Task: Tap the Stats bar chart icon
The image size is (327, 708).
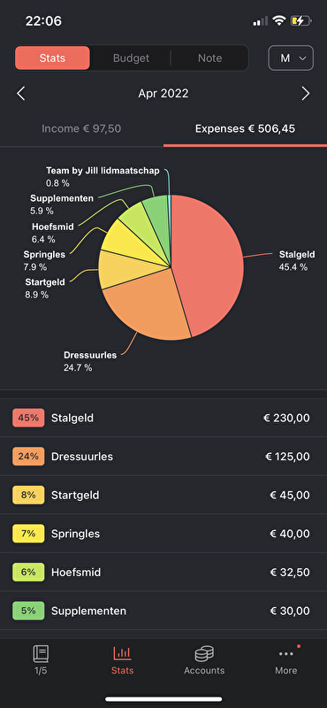Action: (122, 653)
